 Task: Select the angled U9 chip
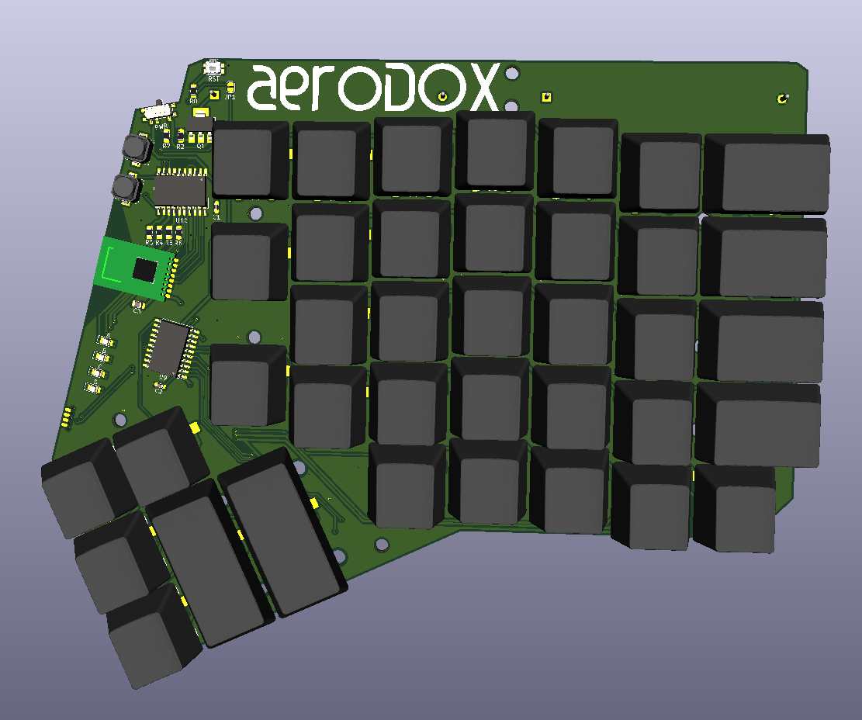[x=171, y=348]
